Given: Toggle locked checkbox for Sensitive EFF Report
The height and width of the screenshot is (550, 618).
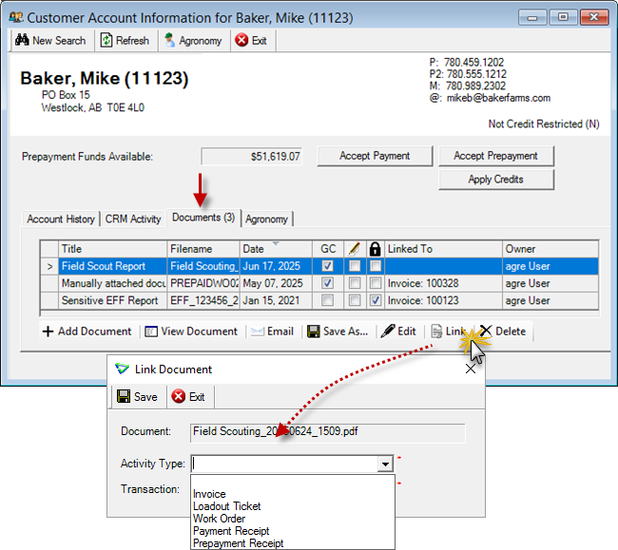Looking at the screenshot, I should click(376, 300).
